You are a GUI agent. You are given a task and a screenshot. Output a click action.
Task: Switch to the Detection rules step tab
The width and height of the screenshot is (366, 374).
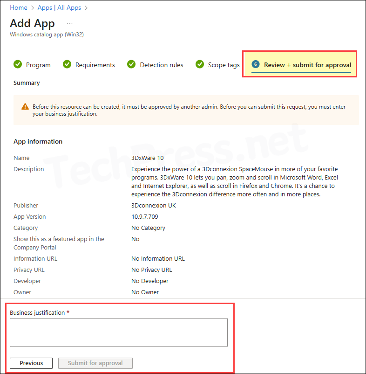(162, 65)
